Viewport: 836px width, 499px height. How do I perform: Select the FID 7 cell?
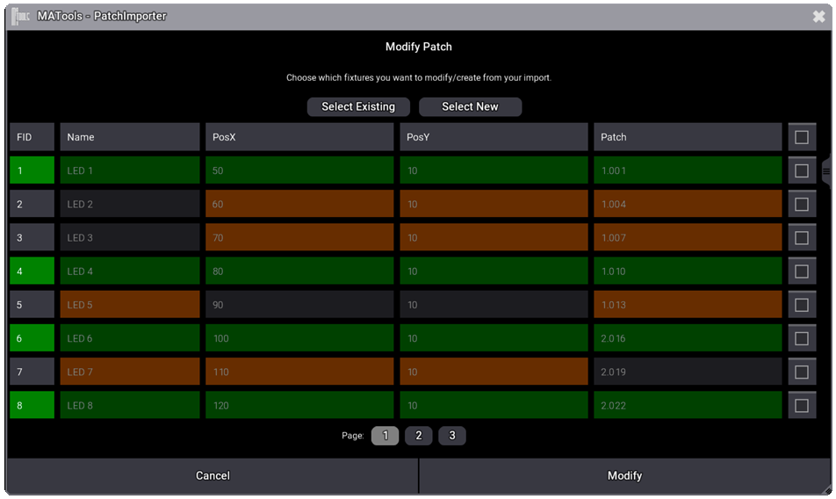[32, 372]
